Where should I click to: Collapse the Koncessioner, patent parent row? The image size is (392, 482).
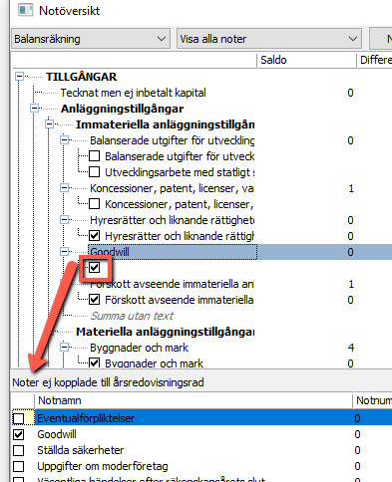pyautogui.click(x=65, y=188)
